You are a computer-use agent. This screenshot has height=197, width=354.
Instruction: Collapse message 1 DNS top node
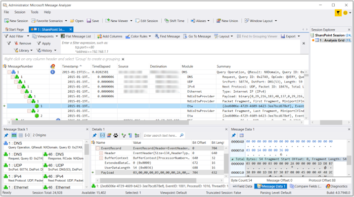pyautogui.click(x=9, y=72)
